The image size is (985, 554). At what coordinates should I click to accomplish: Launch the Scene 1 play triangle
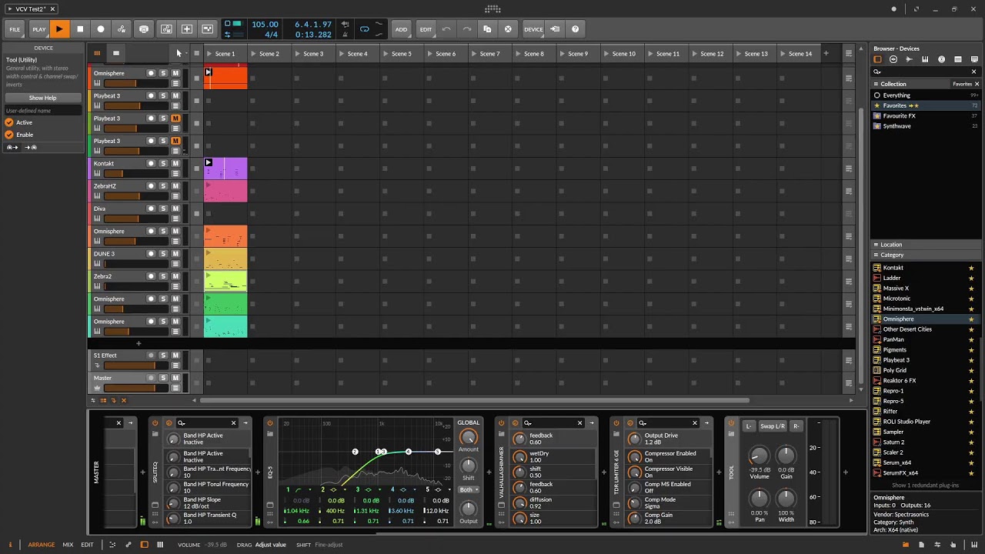pyautogui.click(x=209, y=54)
